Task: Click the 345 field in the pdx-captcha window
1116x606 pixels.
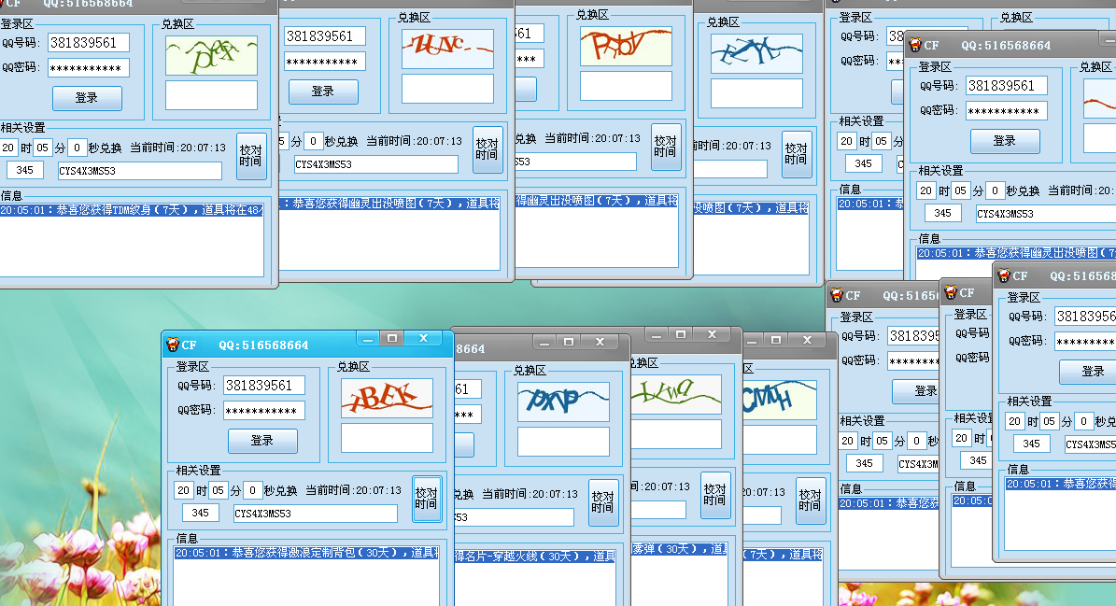Action: [25, 170]
